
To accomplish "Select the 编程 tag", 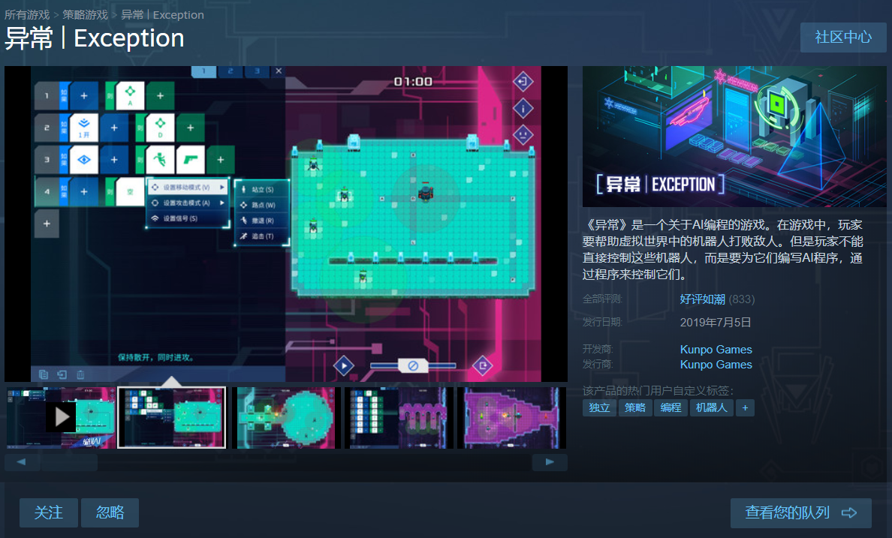I will point(671,407).
